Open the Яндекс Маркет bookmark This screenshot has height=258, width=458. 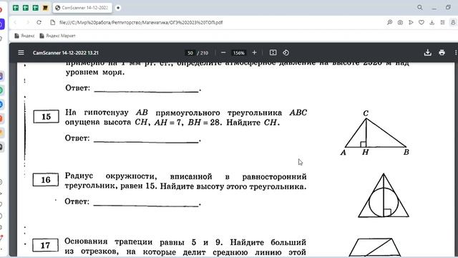point(57,36)
